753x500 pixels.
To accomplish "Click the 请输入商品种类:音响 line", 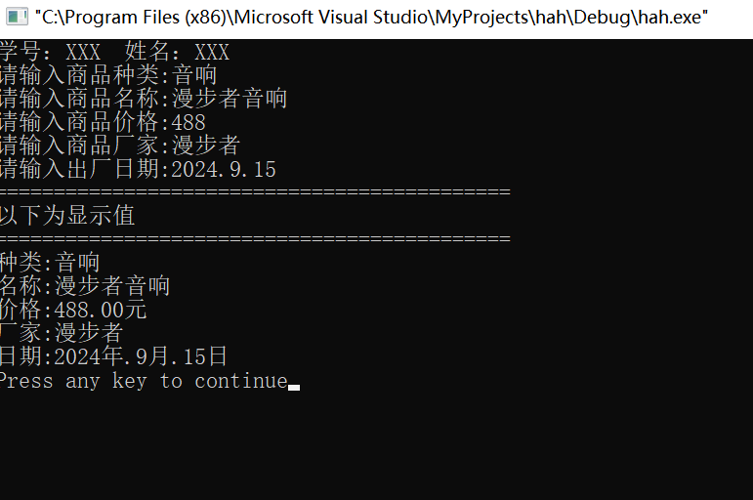I will [x=108, y=75].
